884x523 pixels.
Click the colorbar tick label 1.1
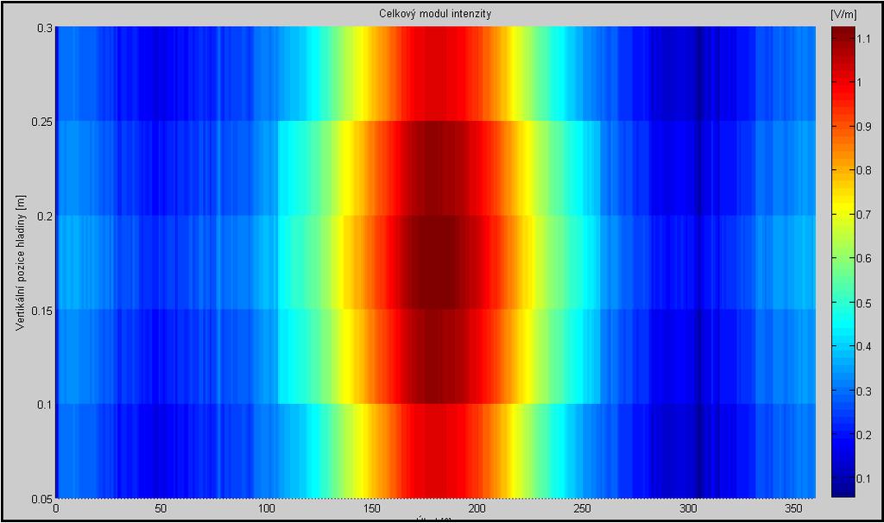(x=863, y=39)
